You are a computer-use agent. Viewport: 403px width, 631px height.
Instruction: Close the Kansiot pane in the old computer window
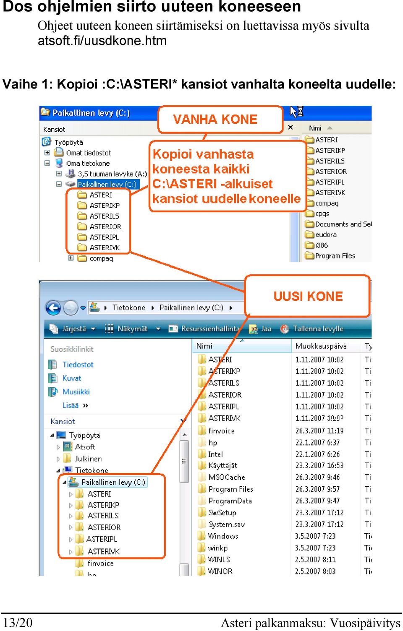tap(290, 127)
